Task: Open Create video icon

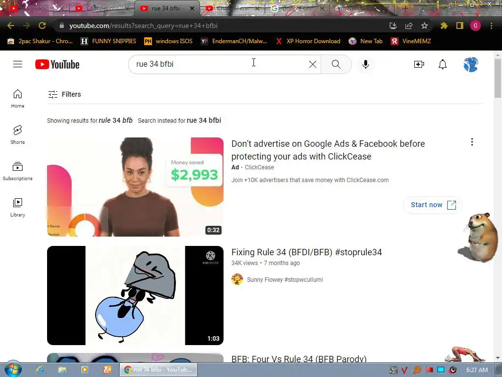Action: click(x=419, y=64)
